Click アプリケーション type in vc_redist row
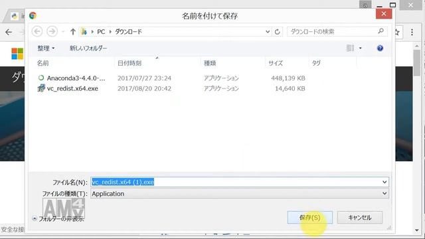The width and height of the screenshot is (425, 239). pos(221,88)
